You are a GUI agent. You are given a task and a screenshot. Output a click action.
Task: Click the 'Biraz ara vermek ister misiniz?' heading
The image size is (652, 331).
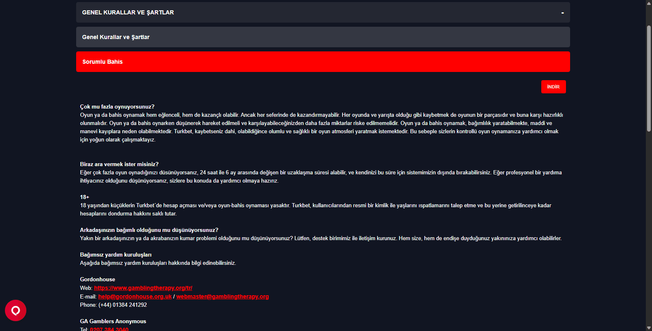pyautogui.click(x=119, y=164)
